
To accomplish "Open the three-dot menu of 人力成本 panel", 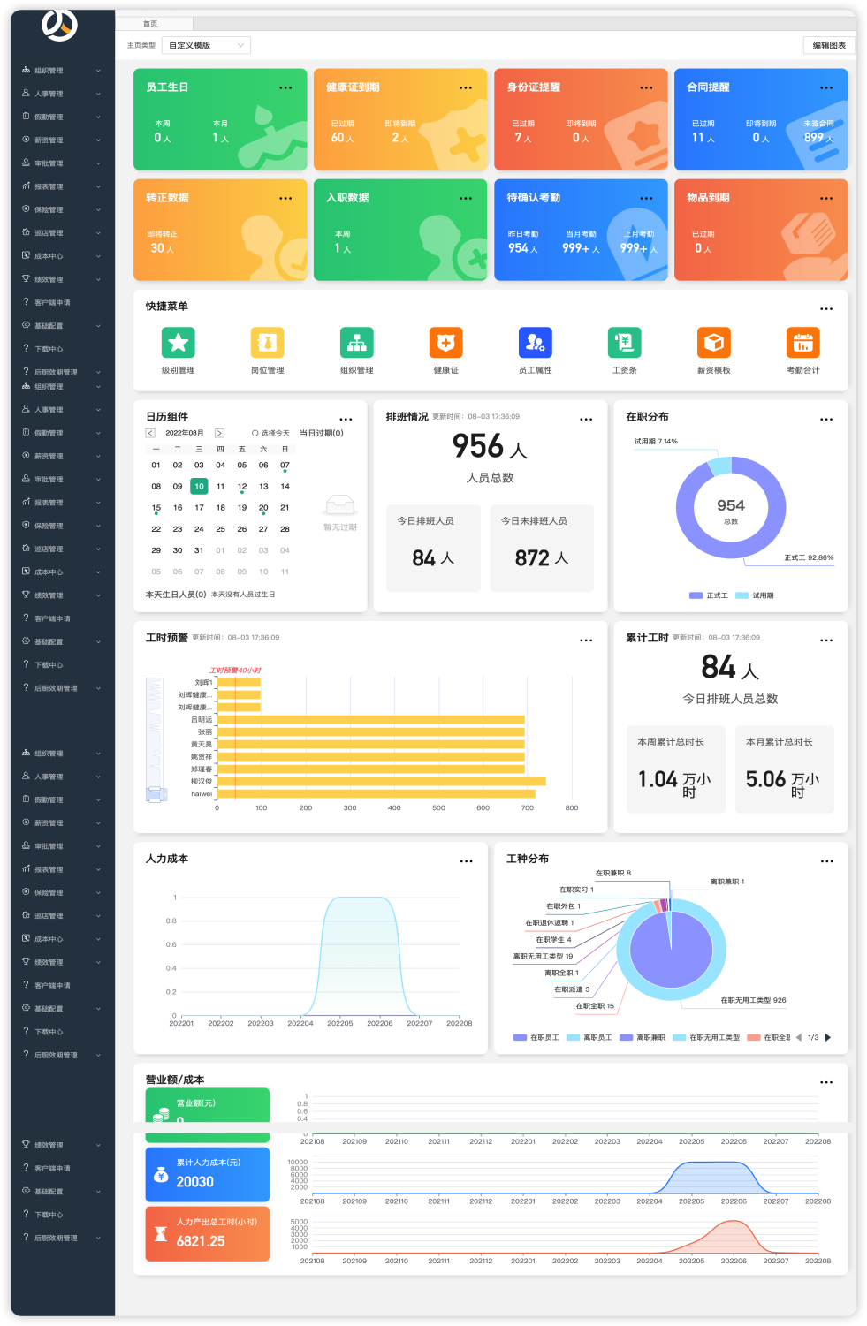I will point(466,861).
